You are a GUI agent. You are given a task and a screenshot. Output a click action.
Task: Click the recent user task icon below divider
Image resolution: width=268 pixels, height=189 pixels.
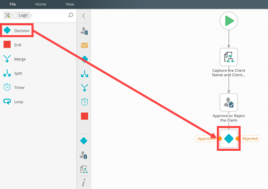tap(84, 155)
